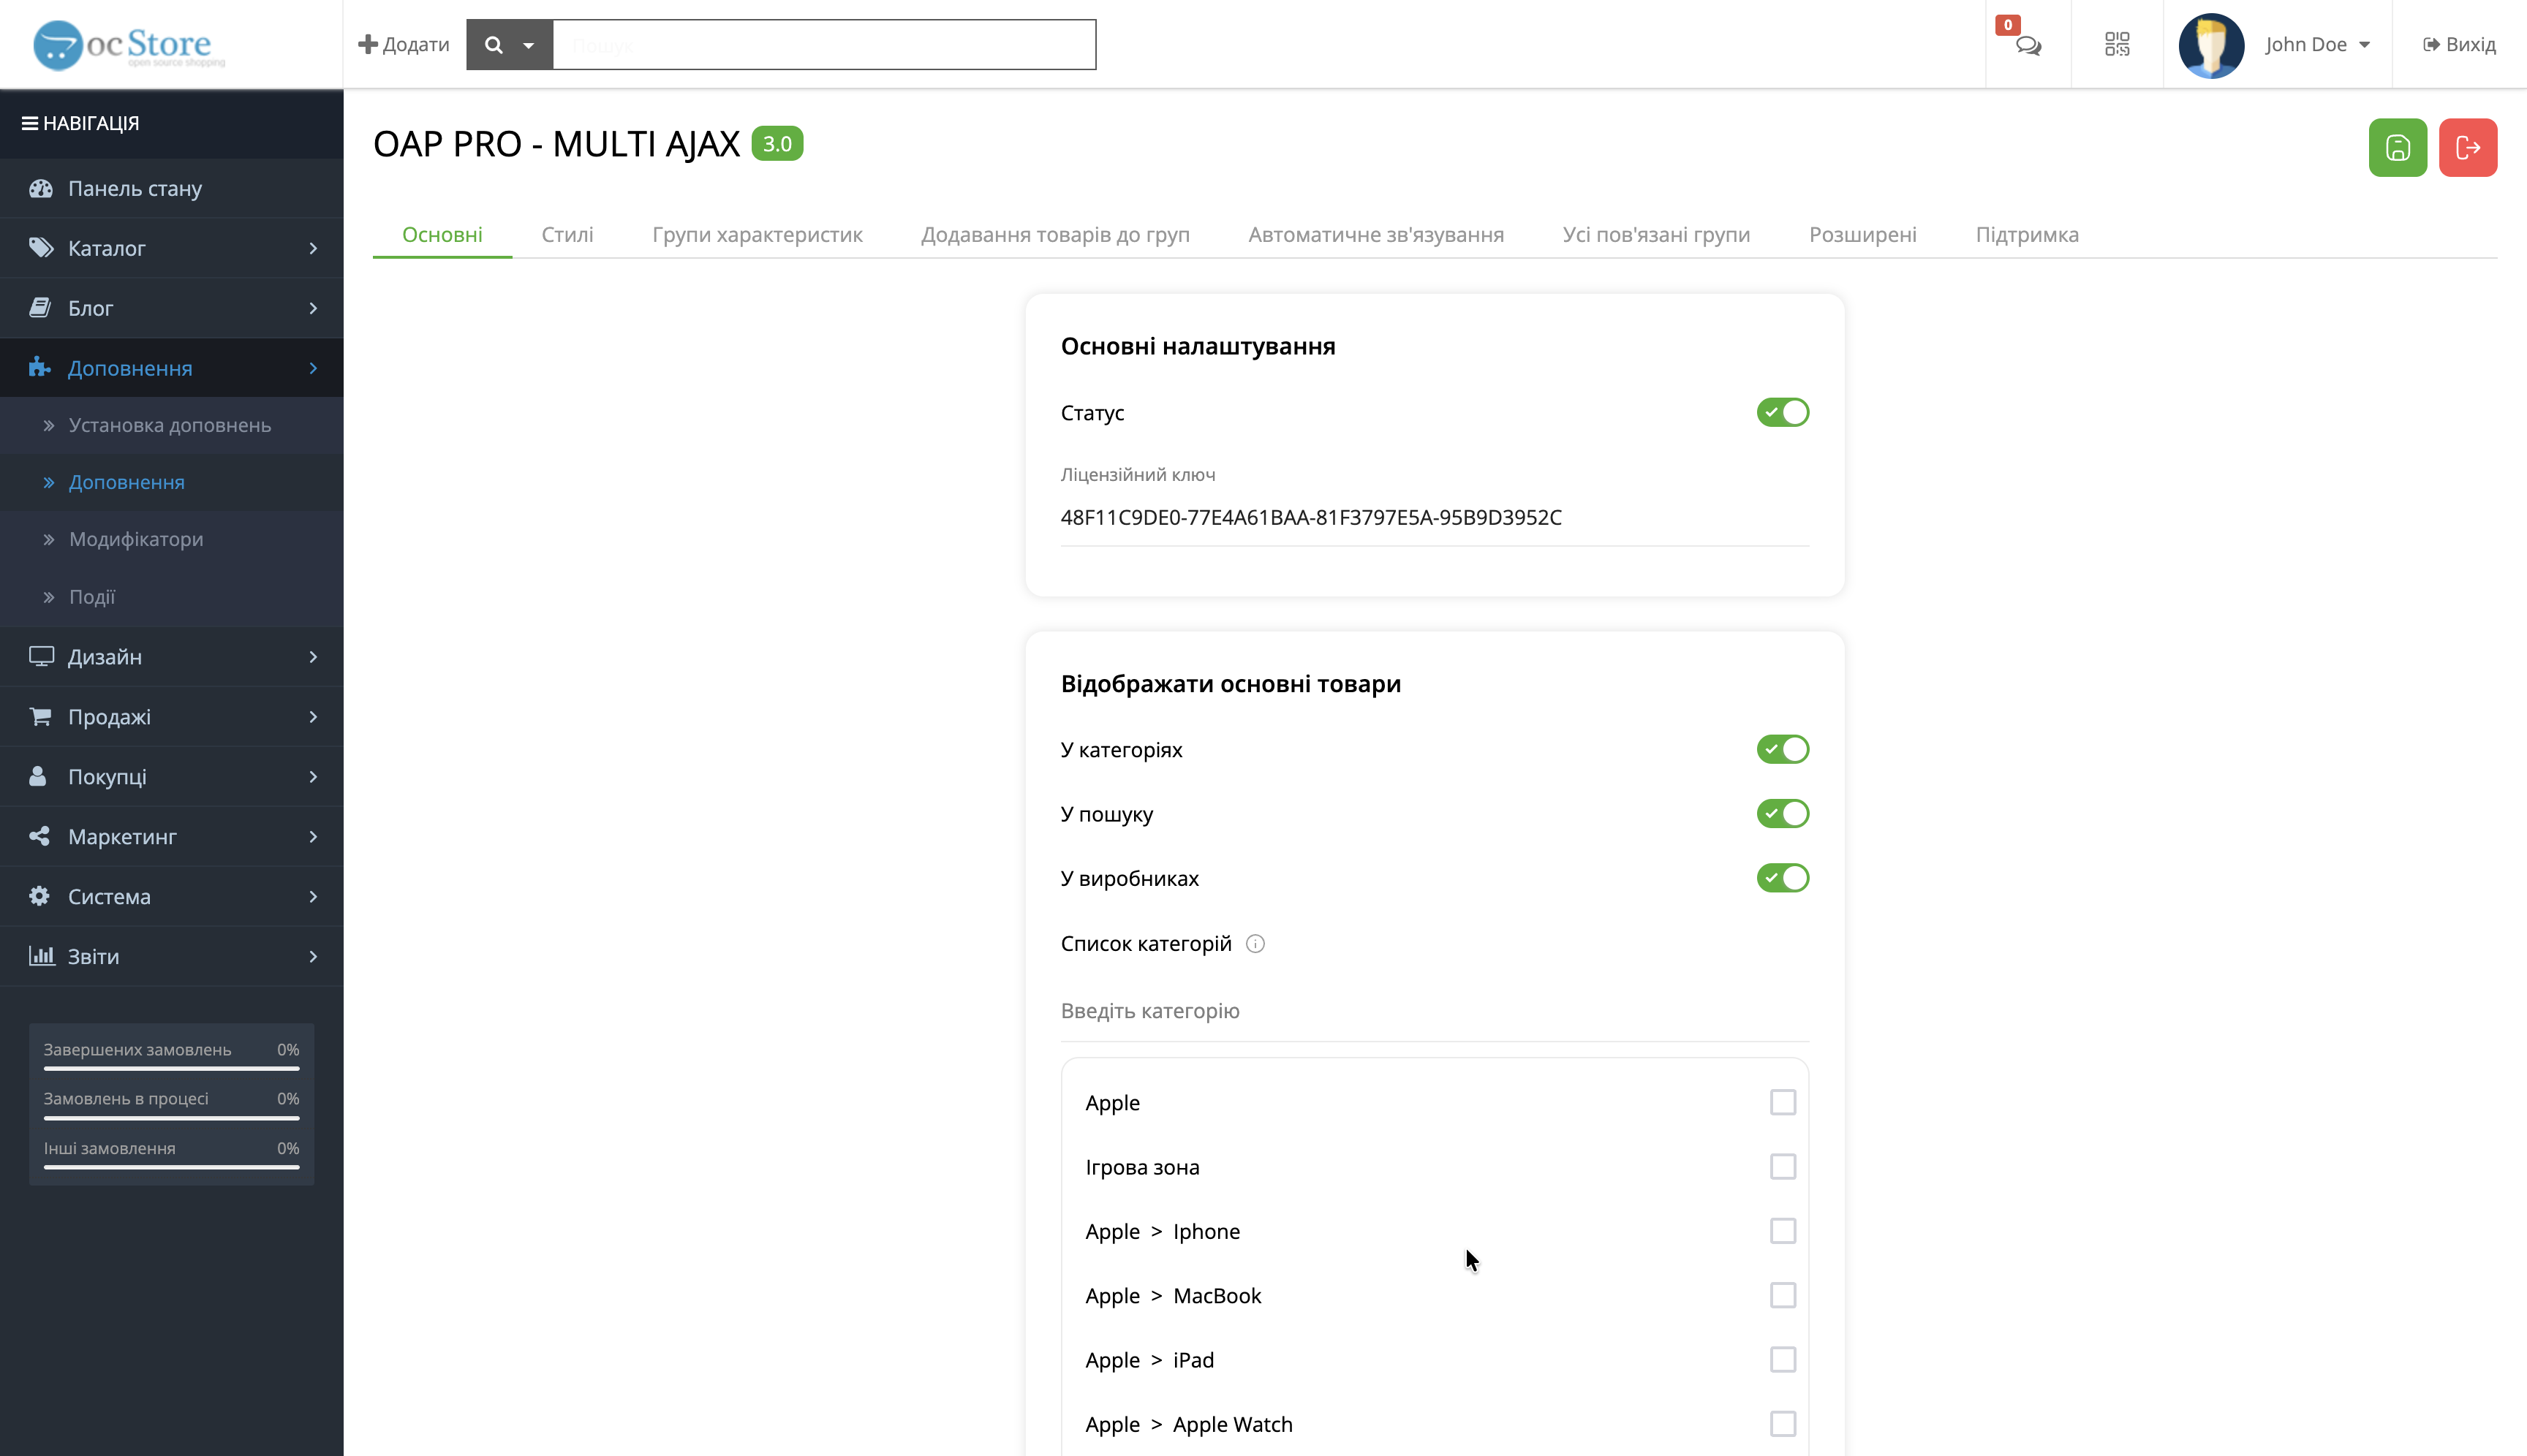Image resolution: width=2527 pixels, height=1456 pixels.
Task: Open the Автоматичне зв'язування tab
Action: (1375, 235)
